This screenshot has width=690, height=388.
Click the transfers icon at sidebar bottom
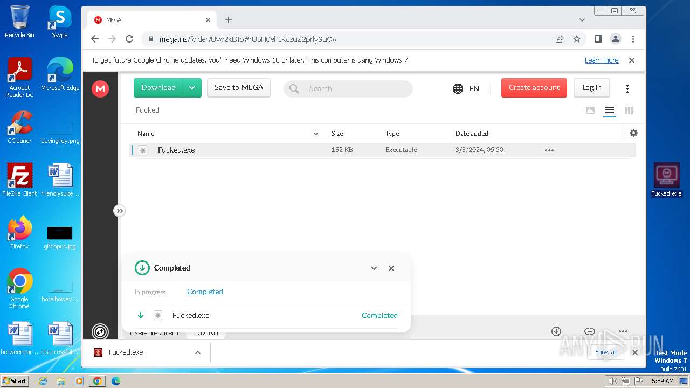(x=100, y=331)
